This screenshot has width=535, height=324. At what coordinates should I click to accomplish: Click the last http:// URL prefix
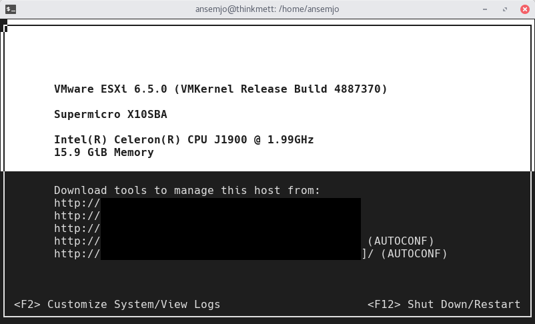(77, 253)
